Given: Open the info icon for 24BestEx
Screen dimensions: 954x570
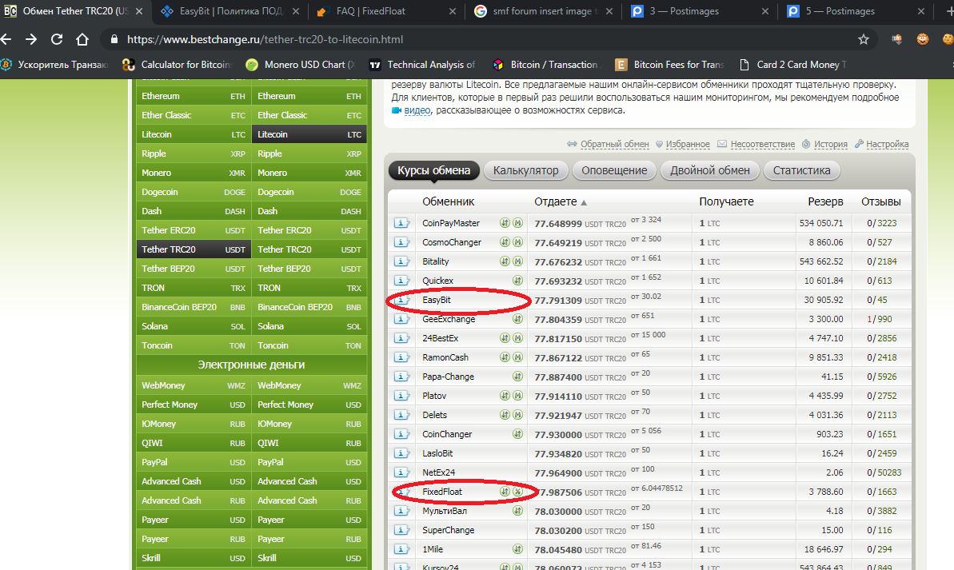Looking at the screenshot, I should pyautogui.click(x=401, y=338).
